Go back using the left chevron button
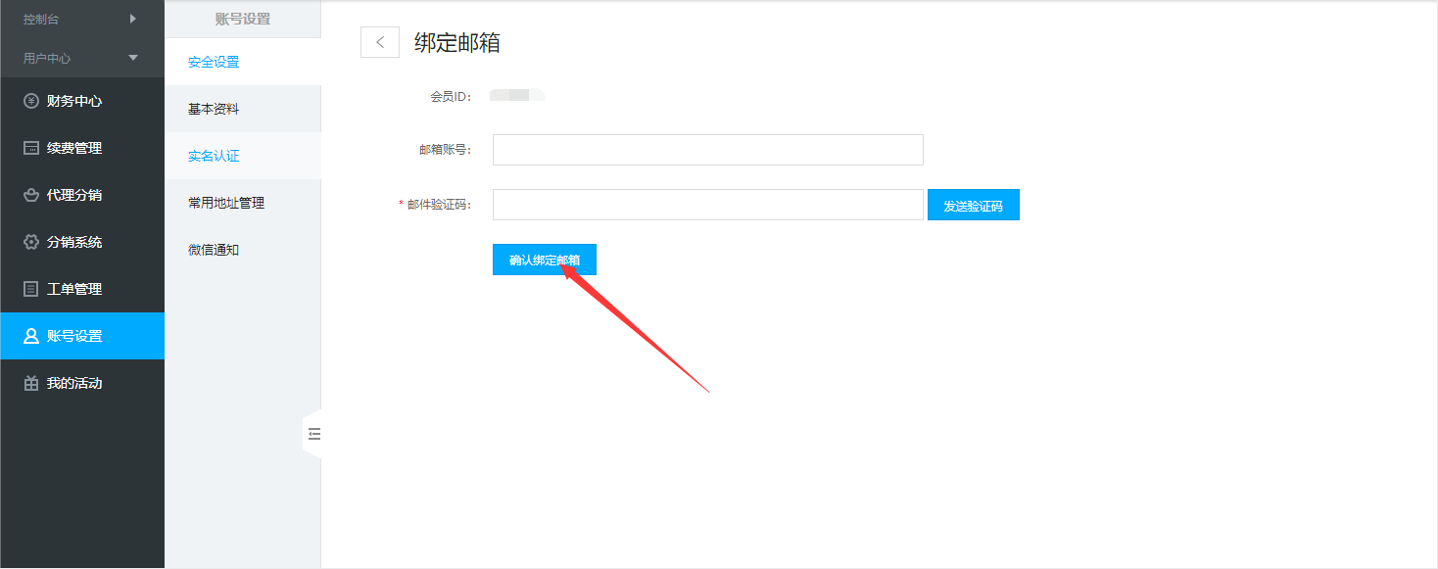 [380, 42]
